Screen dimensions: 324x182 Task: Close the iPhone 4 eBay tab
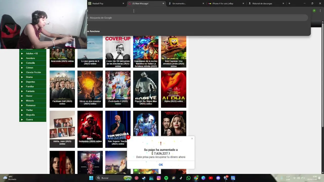(243, 4)
